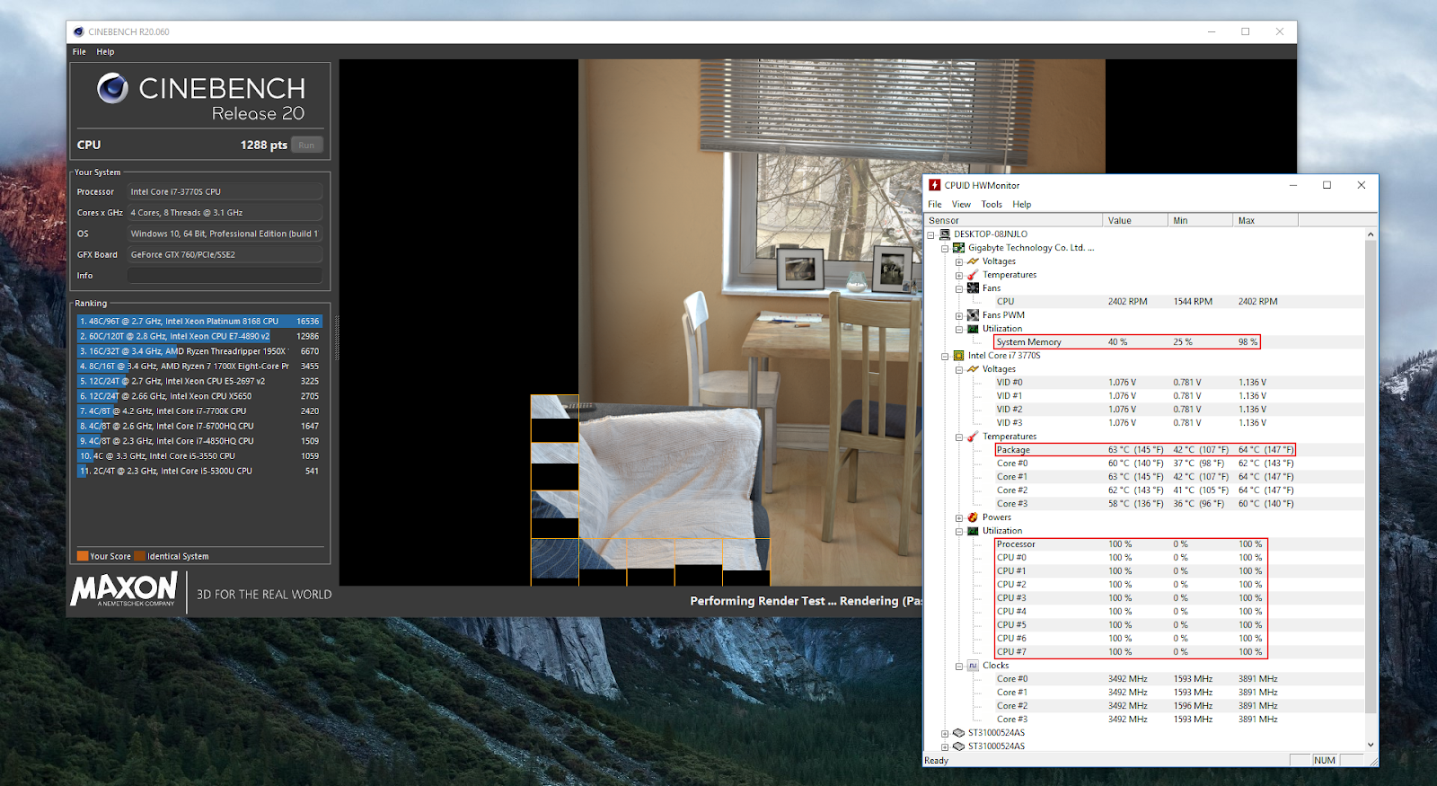Maximize the CPUID HWMonitor window
The height and width of the screenshot is (786, 1437).
(x=1327, y=185)
